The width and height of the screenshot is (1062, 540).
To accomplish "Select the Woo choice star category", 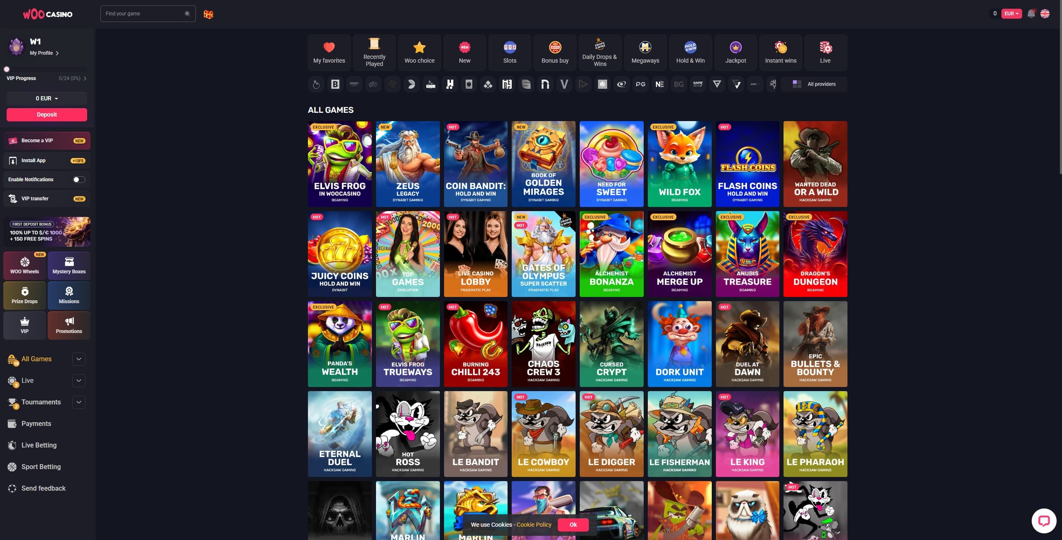I will (x=420, y=53).
